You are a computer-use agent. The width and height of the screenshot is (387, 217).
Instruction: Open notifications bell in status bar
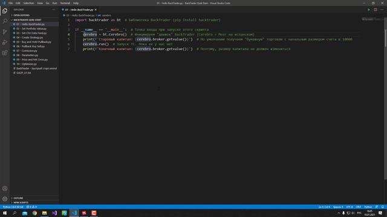pos(383,207)
